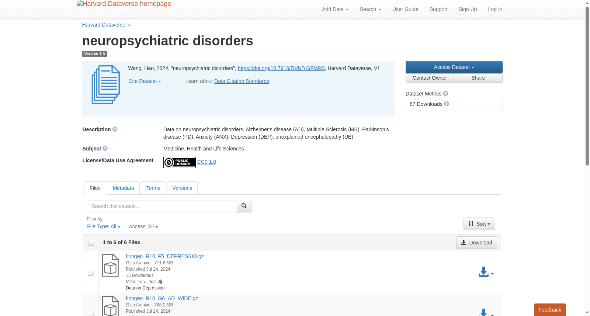
Task: Click the Public Domain CC0 license badge
Action: (x=180, y=162)
